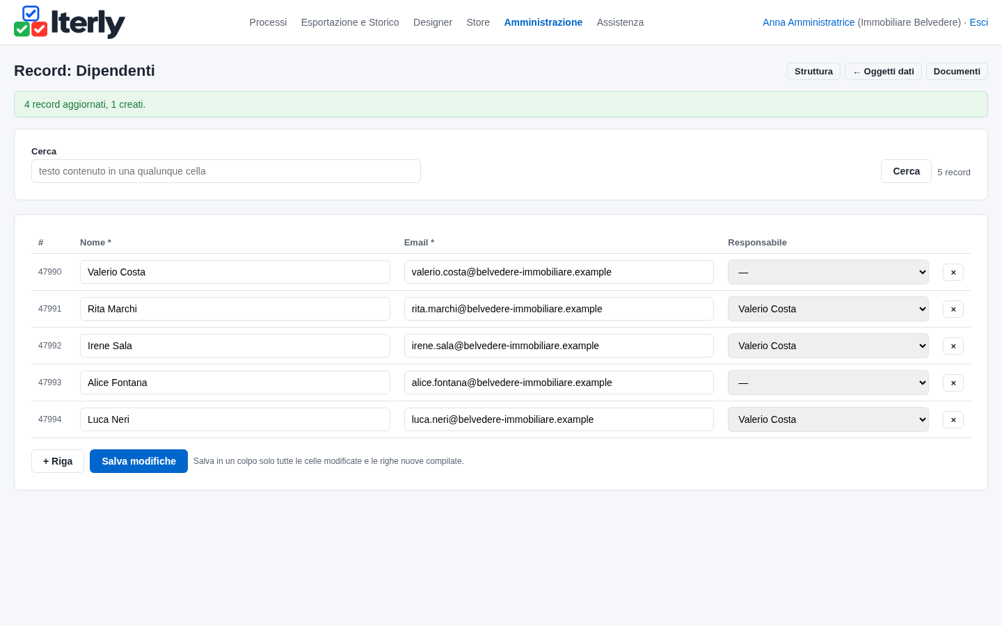Edit the name field Luca Neri
Image resolution: width=1002 pixels, height=626 pixels.
[x=235, y=419]
